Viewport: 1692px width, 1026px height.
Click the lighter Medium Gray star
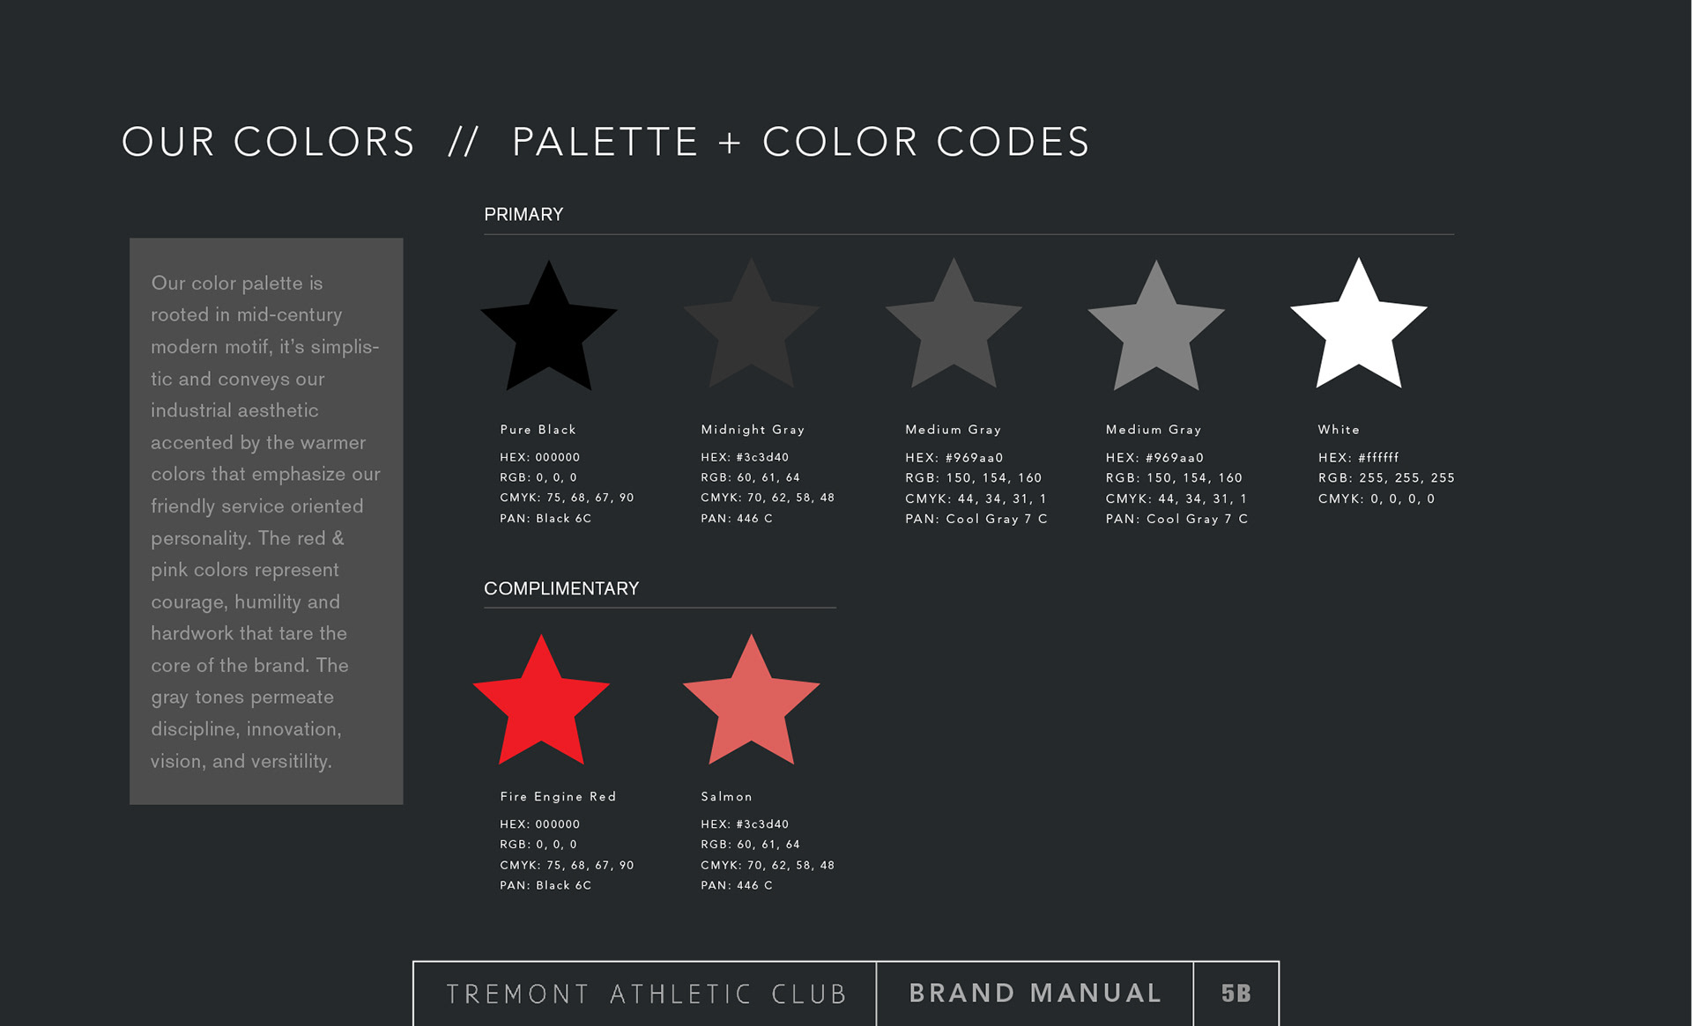pos(1155,332)
